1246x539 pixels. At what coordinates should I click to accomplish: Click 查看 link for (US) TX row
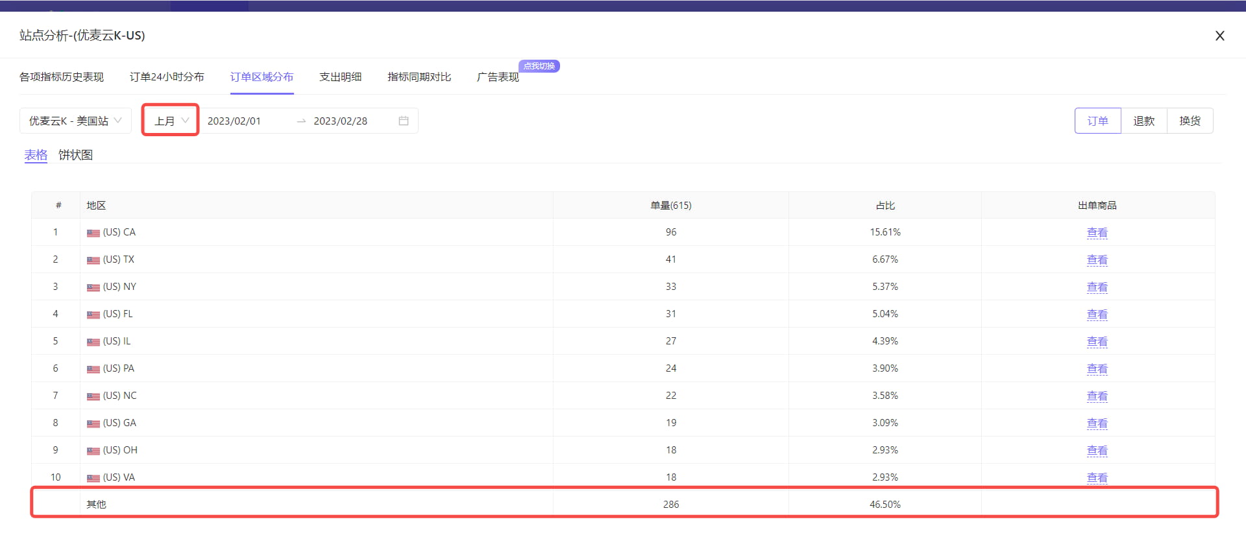[x=1097, y=259]
